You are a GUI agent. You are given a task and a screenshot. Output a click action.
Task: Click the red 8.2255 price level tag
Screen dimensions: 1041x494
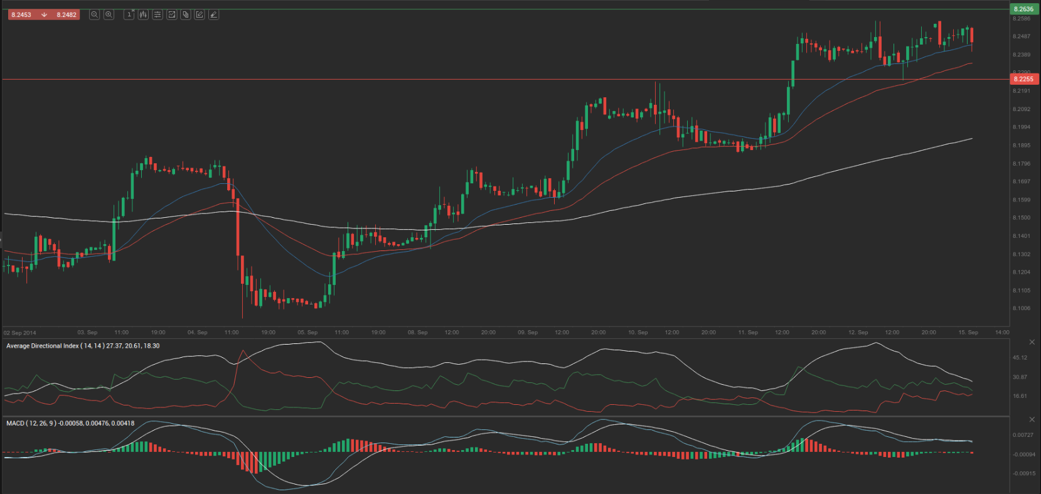1023,79
